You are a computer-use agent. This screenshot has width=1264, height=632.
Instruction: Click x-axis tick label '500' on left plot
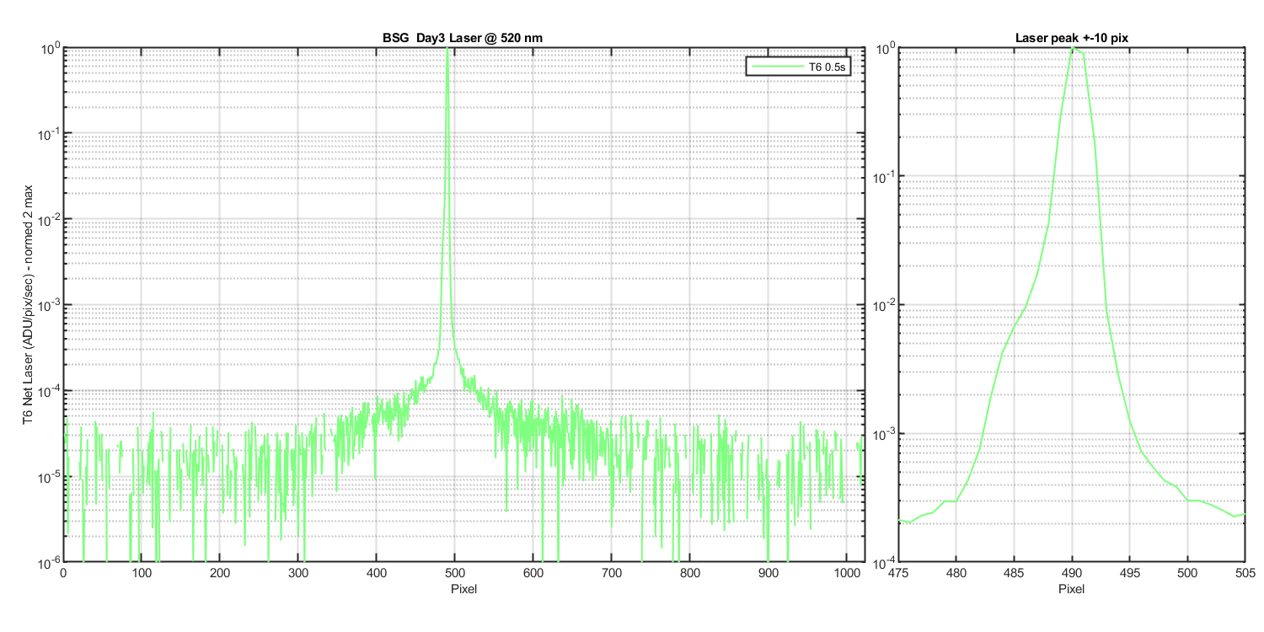454,573
